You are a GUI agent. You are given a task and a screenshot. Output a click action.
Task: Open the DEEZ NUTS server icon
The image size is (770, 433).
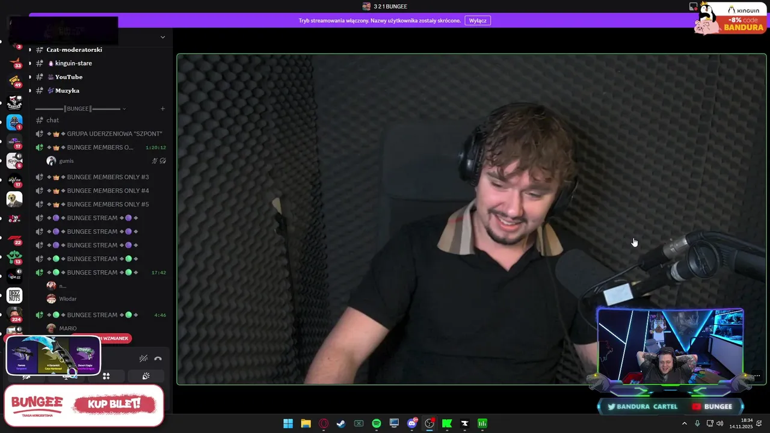point(14,295)
